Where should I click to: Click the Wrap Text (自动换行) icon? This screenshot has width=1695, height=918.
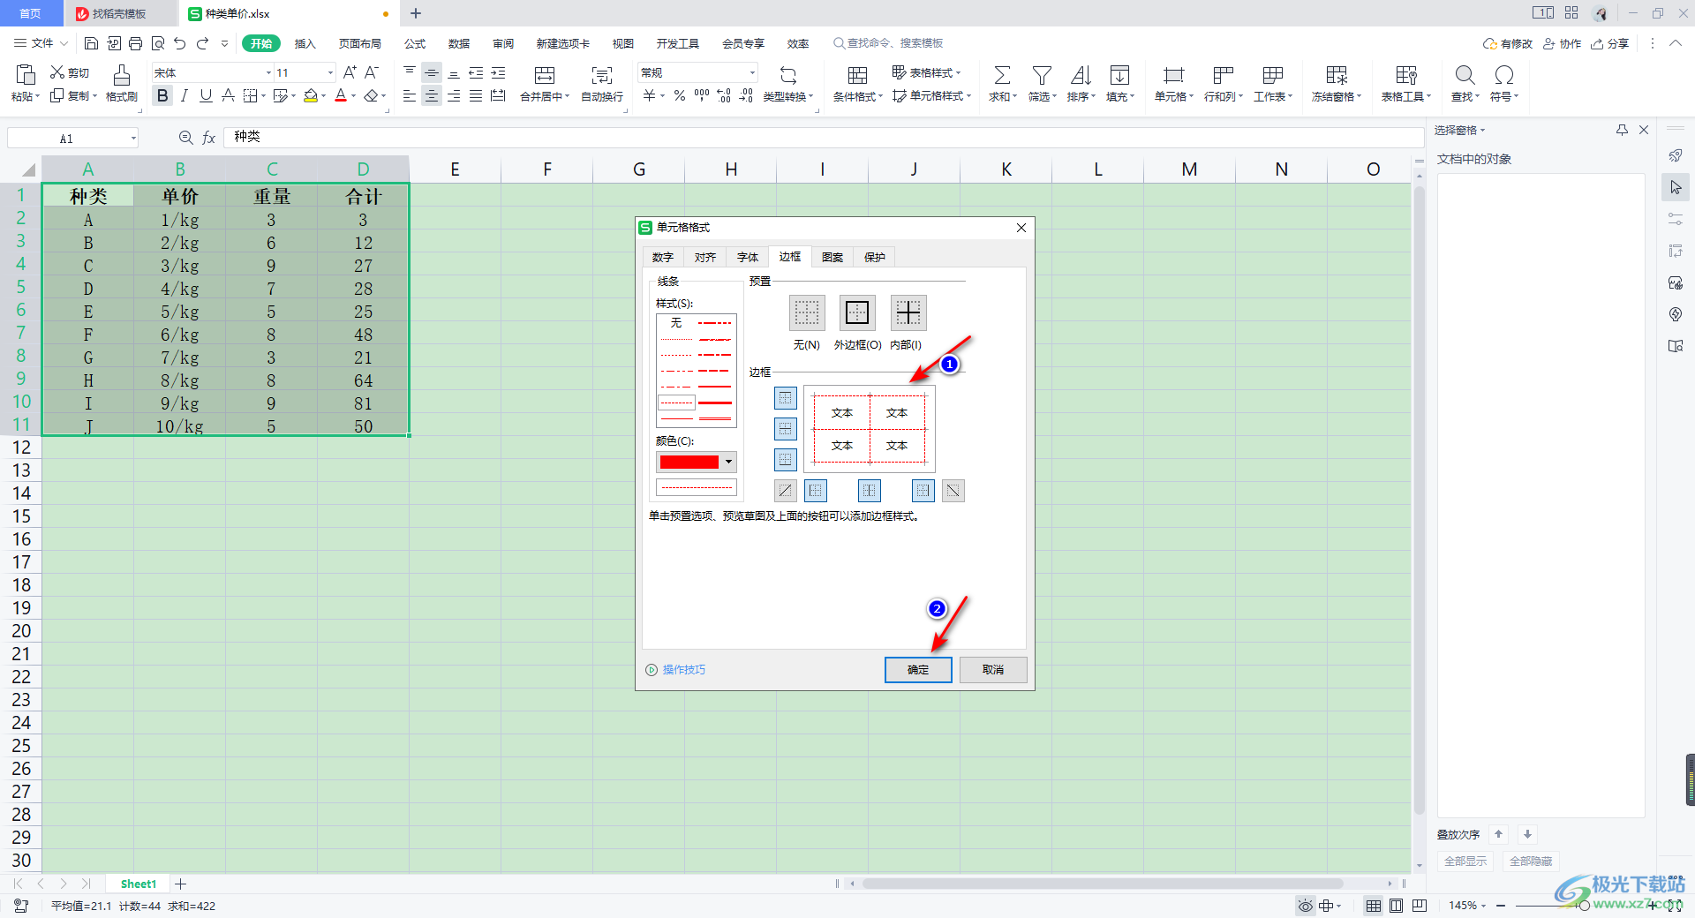pyautogui.click(x=602, y=75)
